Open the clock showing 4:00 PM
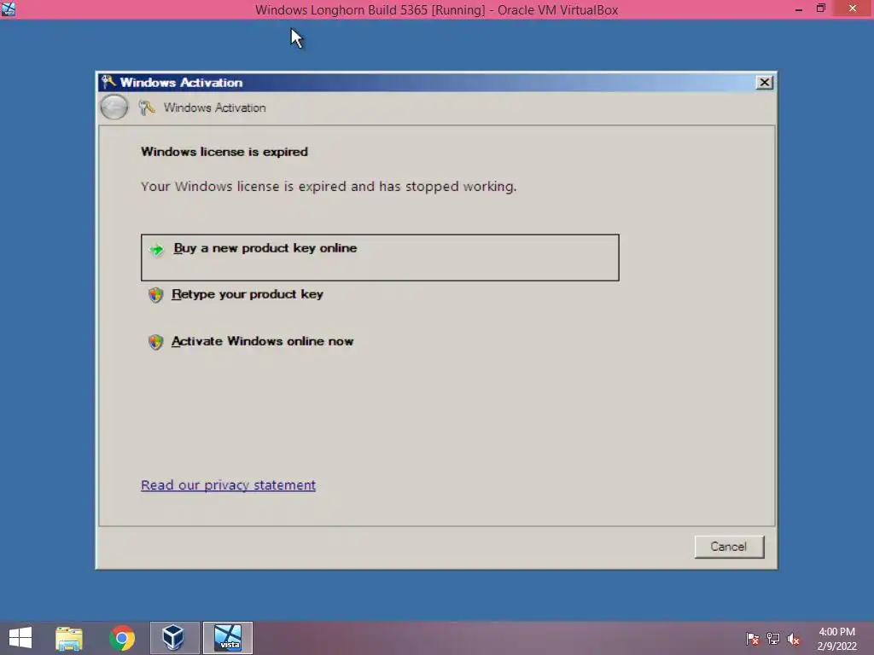This screenshot has height=655, width=874. tap(836, 639)
